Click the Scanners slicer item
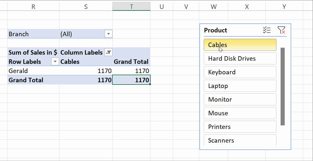Screen dimensions: 313x161 click(240, 140)
